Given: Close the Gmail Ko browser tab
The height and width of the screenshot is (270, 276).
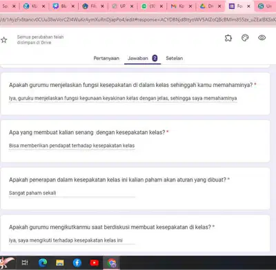Looking at the screenshot, I should click(190, 6).
